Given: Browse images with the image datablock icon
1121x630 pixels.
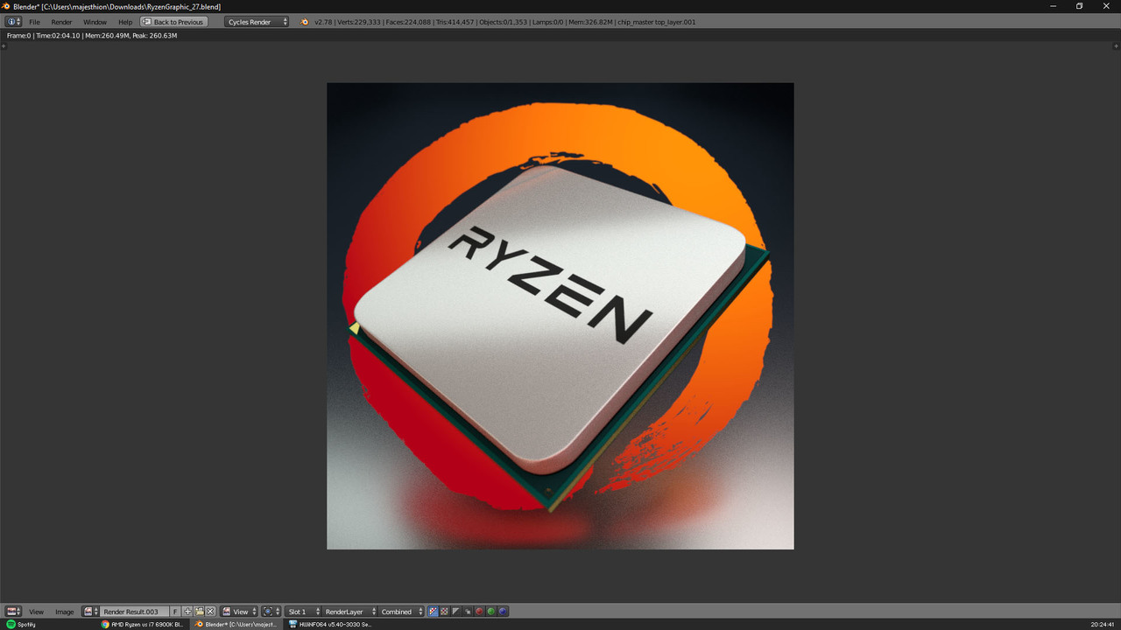Looking at the screenshot, I should 90,612.
